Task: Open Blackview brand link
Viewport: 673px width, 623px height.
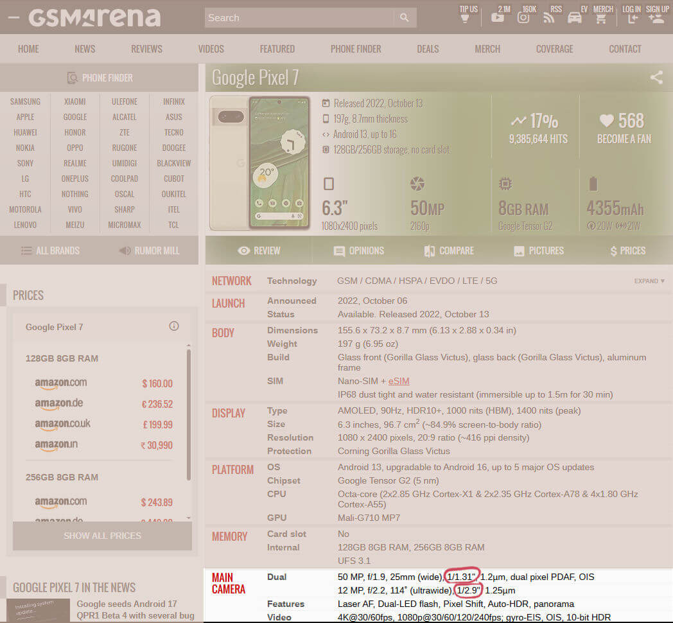Action: (x=174, y=163)
